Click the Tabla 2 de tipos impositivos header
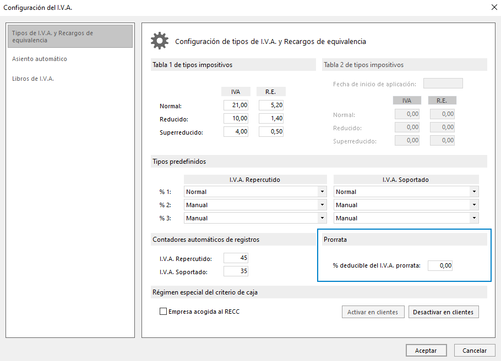The height and width of the screenshot is (361, 501). [405, 65]
